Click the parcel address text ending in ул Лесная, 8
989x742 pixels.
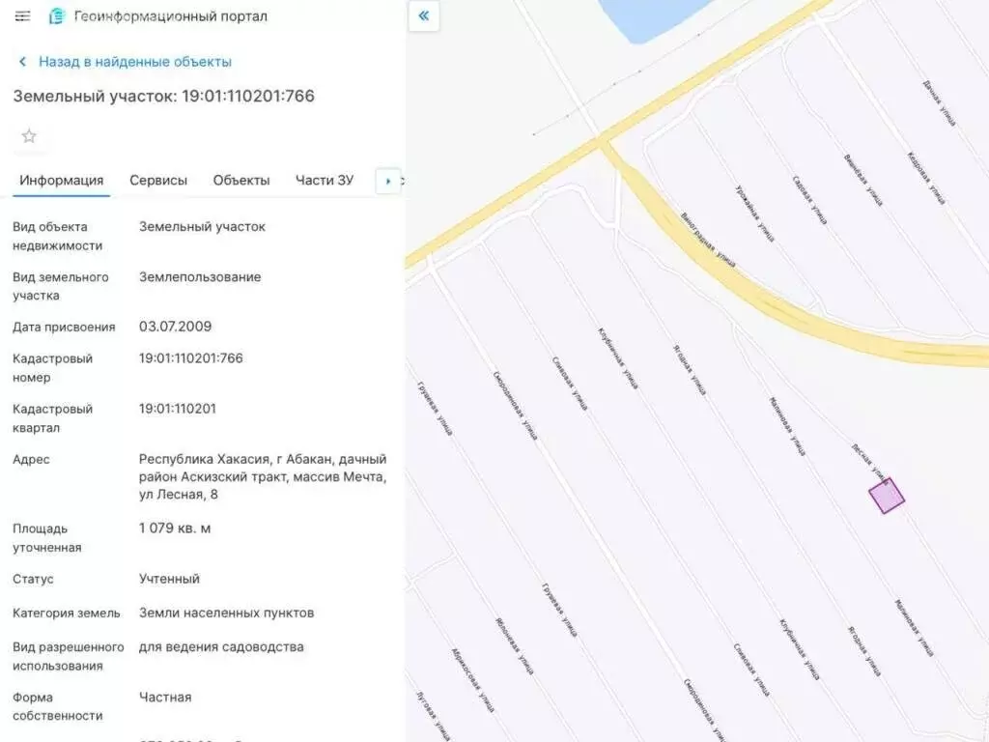coord(263,477)
